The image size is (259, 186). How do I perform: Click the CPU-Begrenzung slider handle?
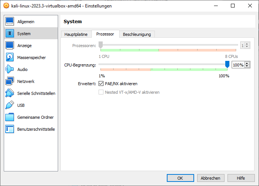coord(227,65)
